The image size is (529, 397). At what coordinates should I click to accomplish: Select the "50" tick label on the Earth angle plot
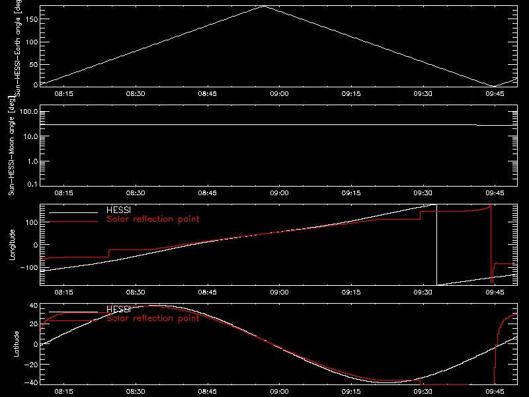34,64
